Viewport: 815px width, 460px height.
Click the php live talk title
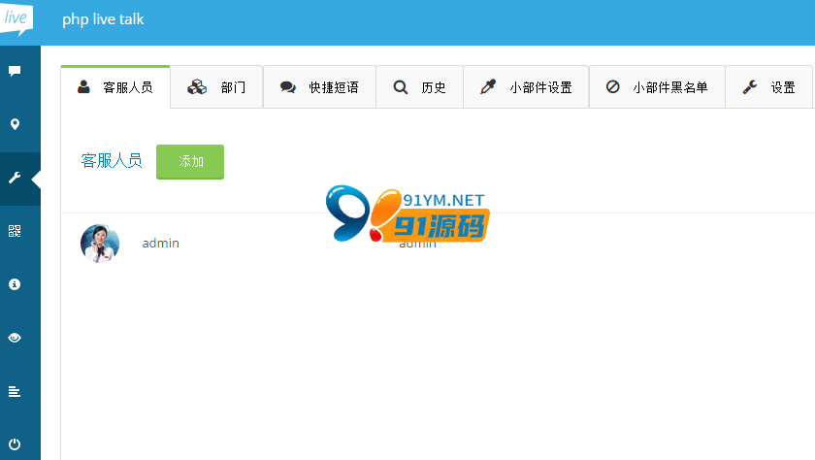pyautogui.click(x=103, y=19)
